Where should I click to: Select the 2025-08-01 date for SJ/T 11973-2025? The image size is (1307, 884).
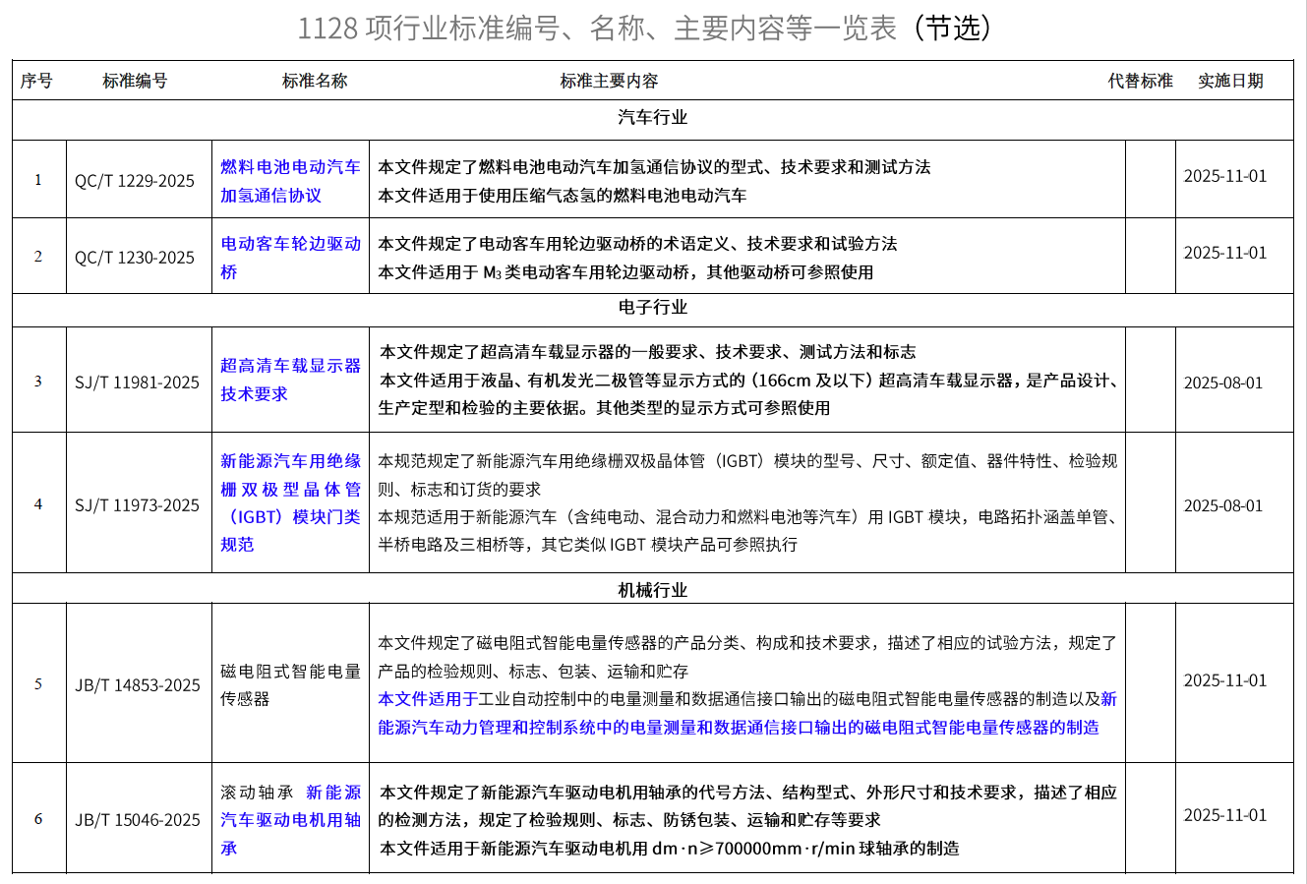[x=1223, y=505]
